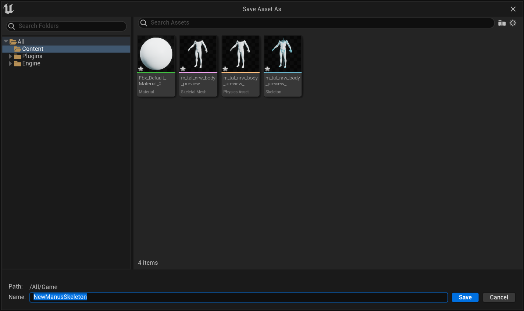Expand the Engine folder arrow
Image resolution: width=524 pixels, height=311 pixels.
pyautogui.click(x=10, y=64)
